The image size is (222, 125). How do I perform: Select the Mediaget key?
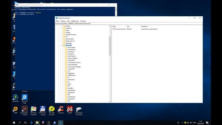click(69, 43)
